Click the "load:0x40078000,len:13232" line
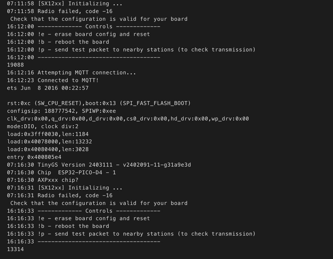 click(49, 142)
